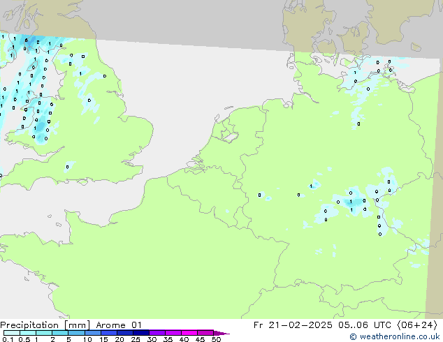This screenshot has width=443, height=342.
Task: Click the '25' legend scale label
Action: click(x=136, y=339)
